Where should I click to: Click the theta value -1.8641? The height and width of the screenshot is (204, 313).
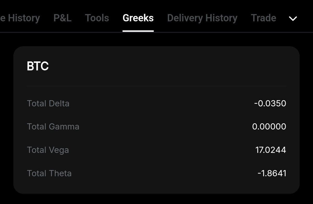[272, 173]
